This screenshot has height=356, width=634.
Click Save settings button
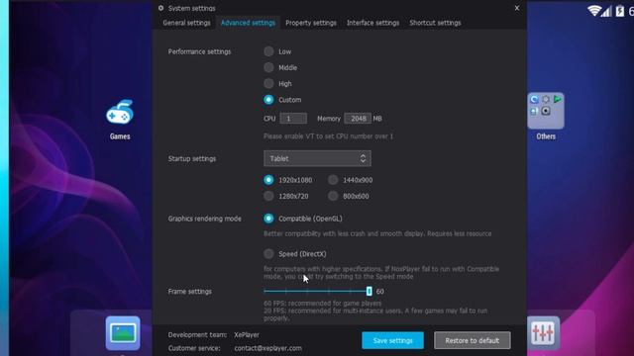pos(392,340)
